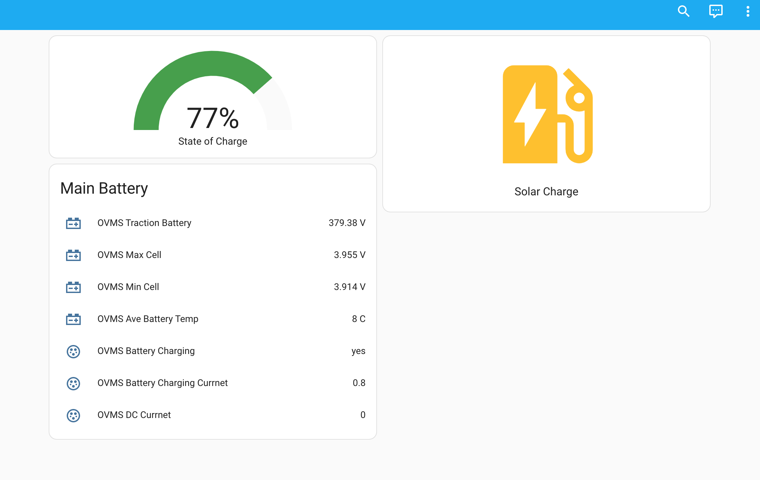Viewport: 760px width, 480px height.
Task: Click the OVMS Ave Battery Temp icon
Action: 73,319
